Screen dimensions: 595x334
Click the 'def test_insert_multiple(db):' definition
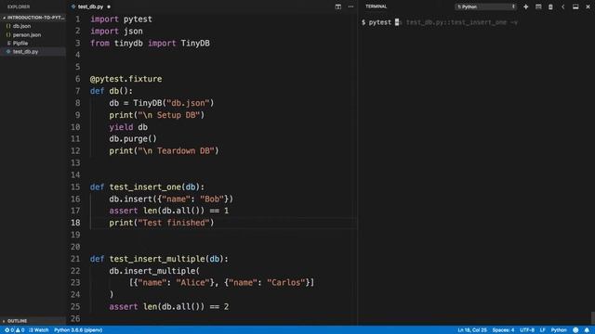pos(159,259)
